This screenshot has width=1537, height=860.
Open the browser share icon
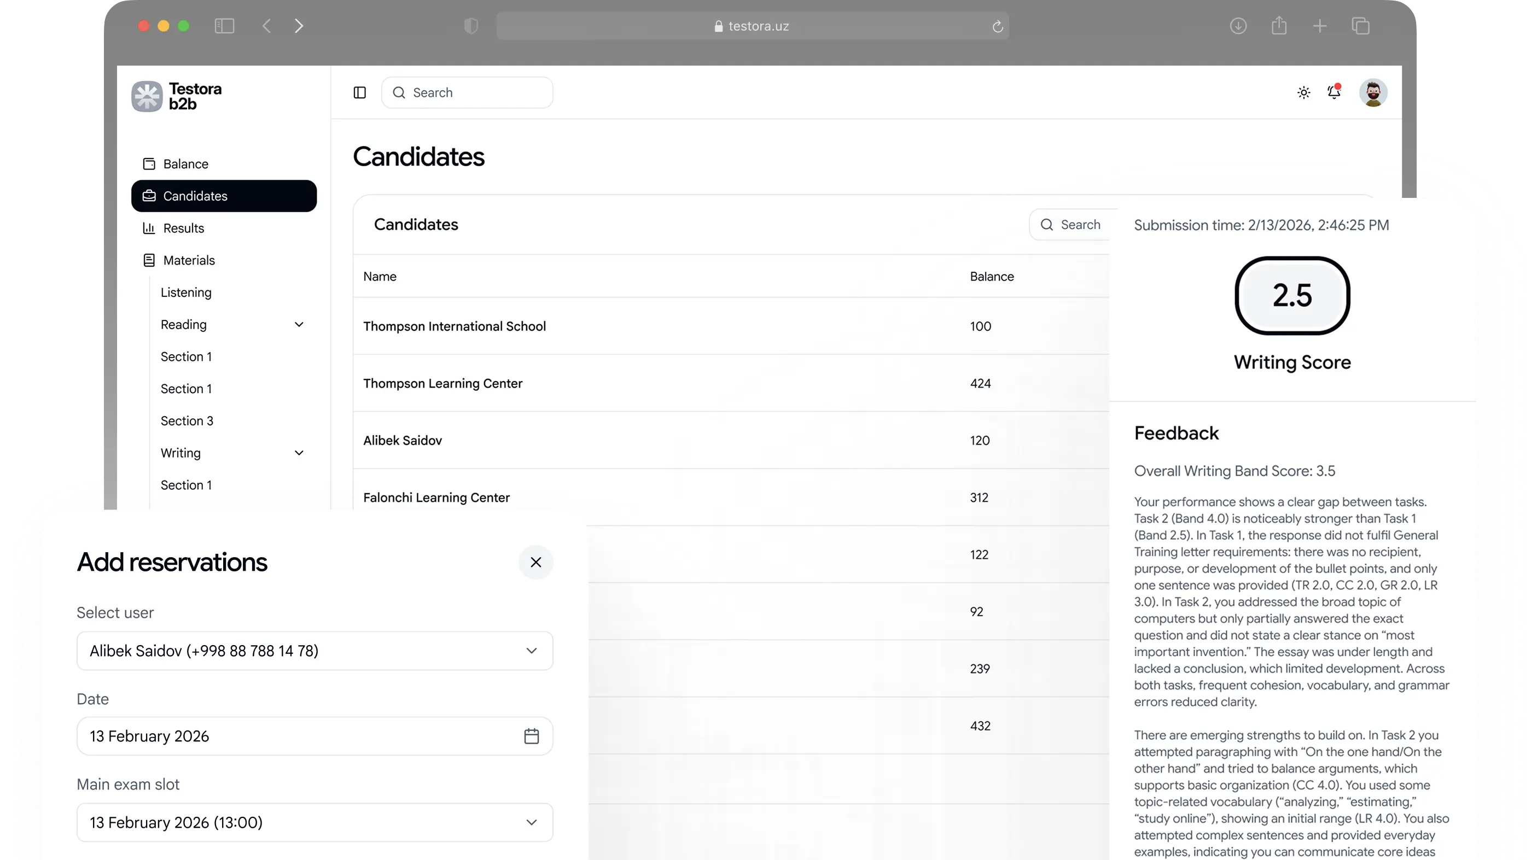1279,26
